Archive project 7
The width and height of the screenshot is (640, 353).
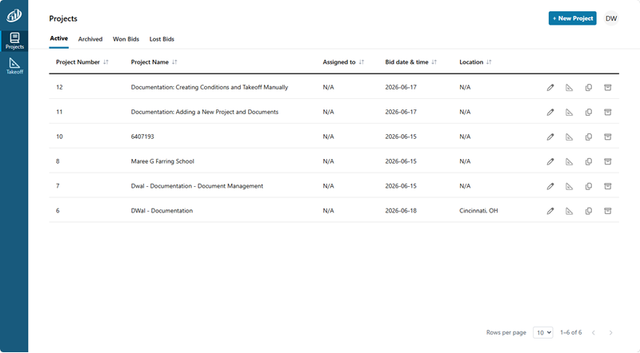(x=608, y=186)
